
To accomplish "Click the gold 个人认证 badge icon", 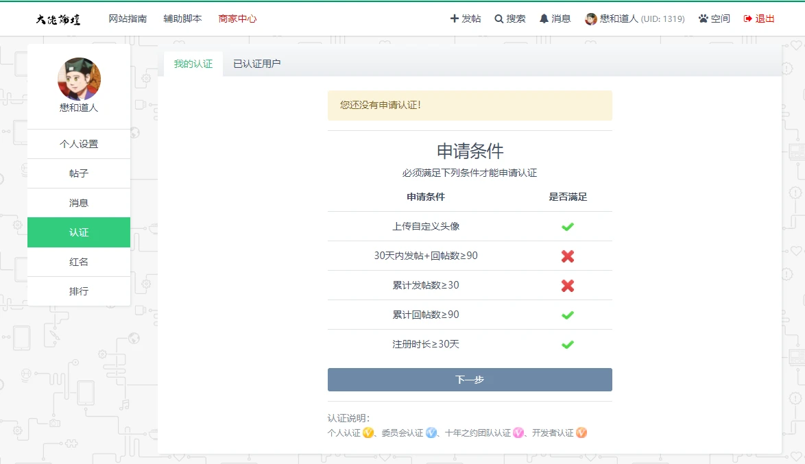I will [368, 432].
